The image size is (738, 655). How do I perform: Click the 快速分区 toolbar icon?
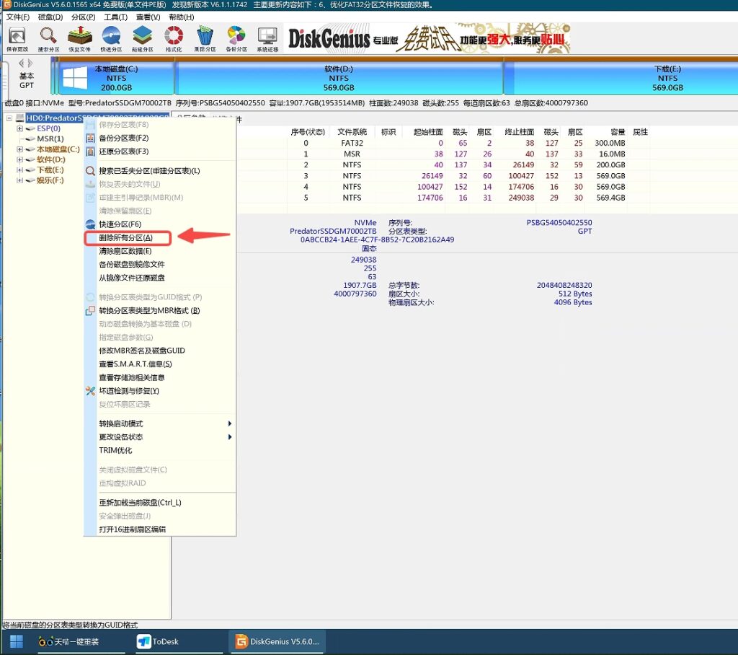pyautogui.click(x=111, y=39)
